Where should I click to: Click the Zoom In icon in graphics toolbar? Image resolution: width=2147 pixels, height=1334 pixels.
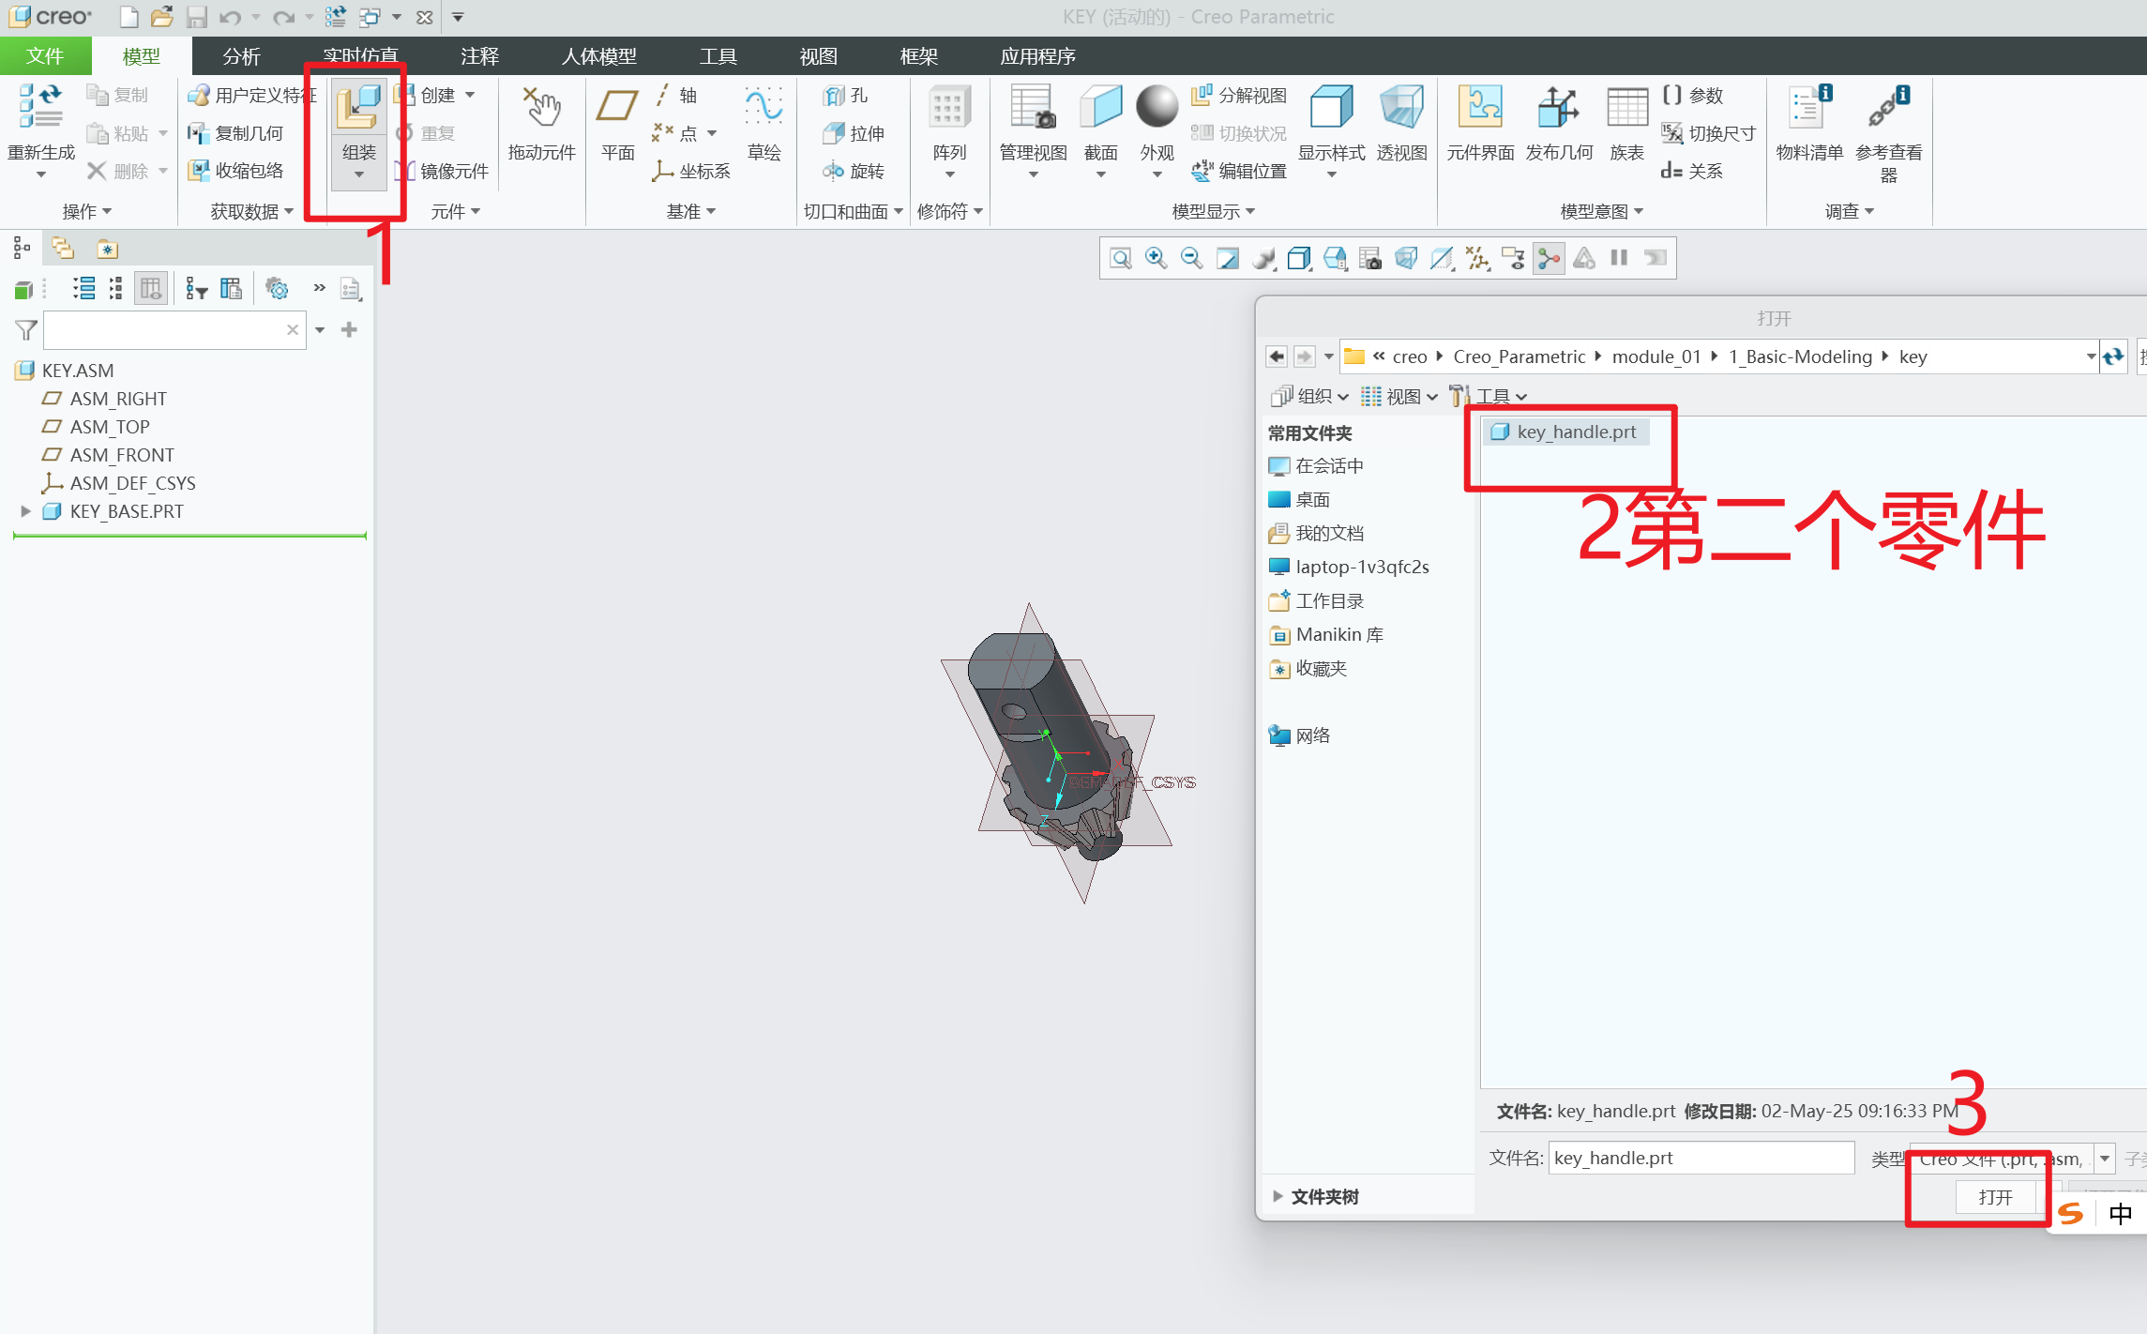click(x=1156, y=258)
